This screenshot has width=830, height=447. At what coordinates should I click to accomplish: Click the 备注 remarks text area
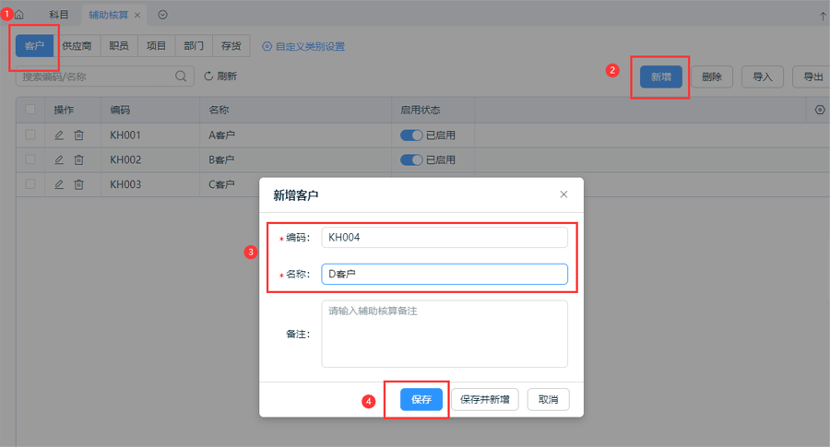tap(445, 334)
